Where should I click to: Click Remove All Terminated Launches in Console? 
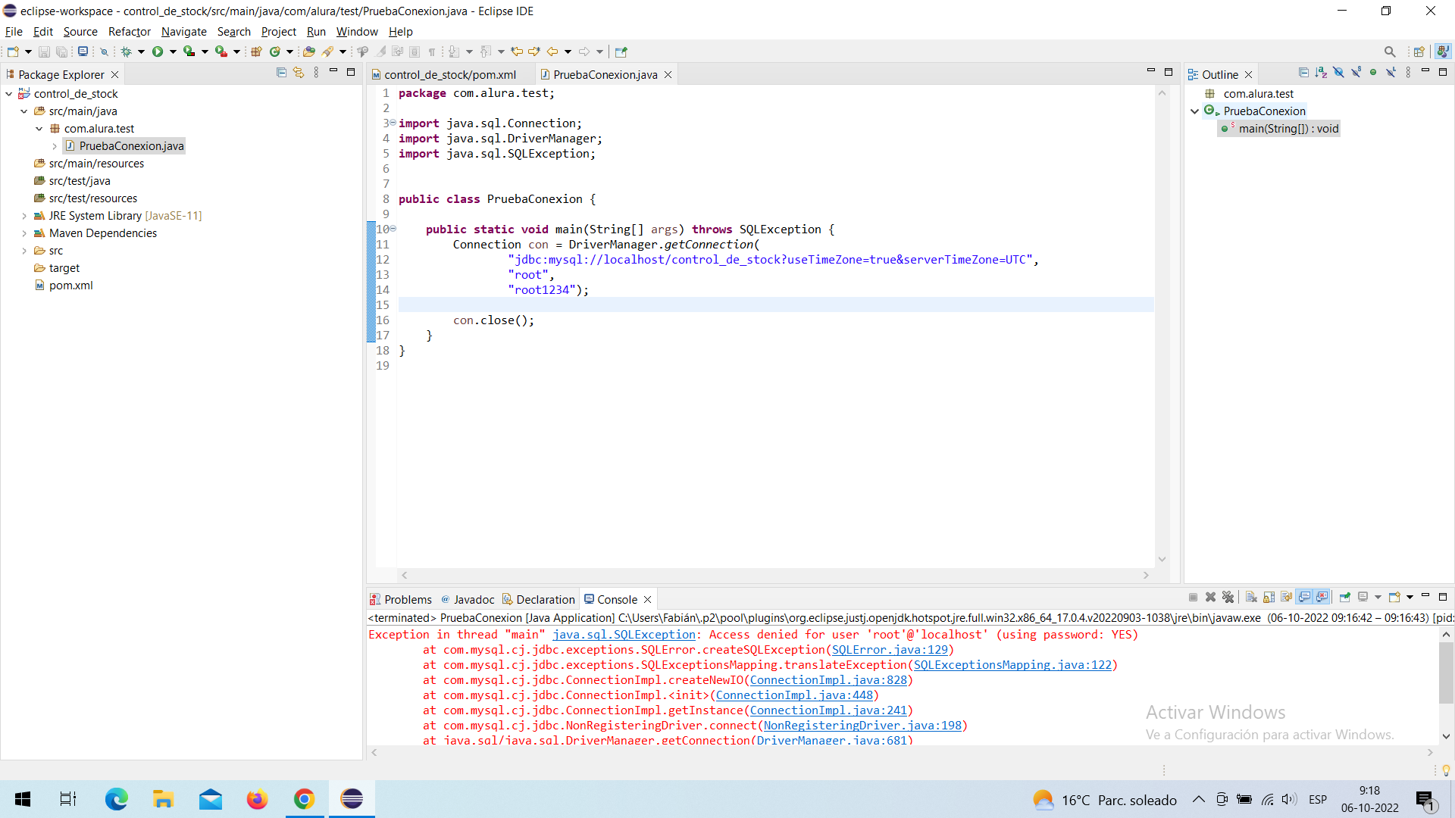(x=1228, y=598)
